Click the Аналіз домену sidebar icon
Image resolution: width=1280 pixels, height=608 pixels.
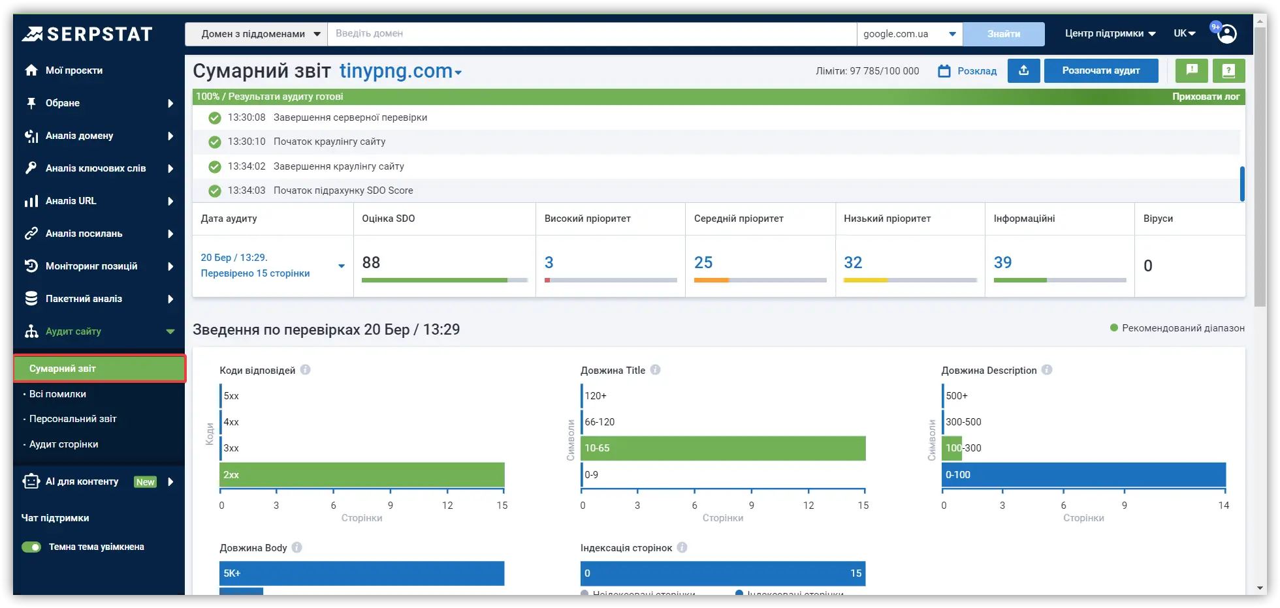(31, 136)
